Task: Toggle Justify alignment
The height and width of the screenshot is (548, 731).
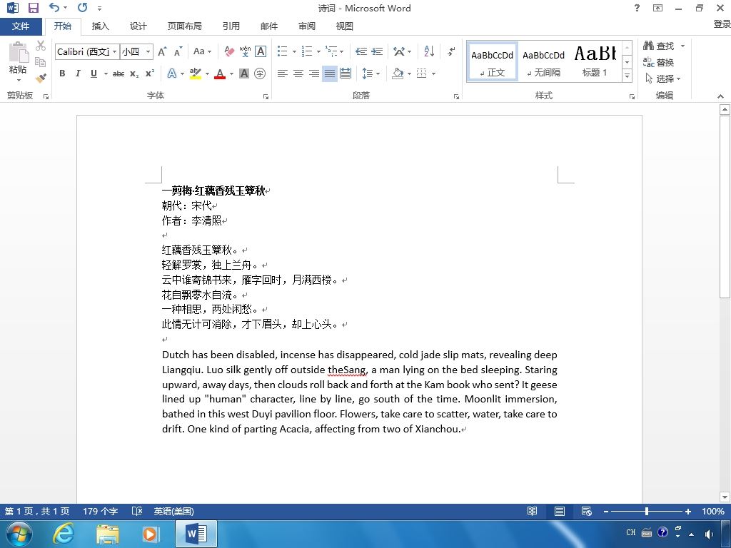Action: 330,73
